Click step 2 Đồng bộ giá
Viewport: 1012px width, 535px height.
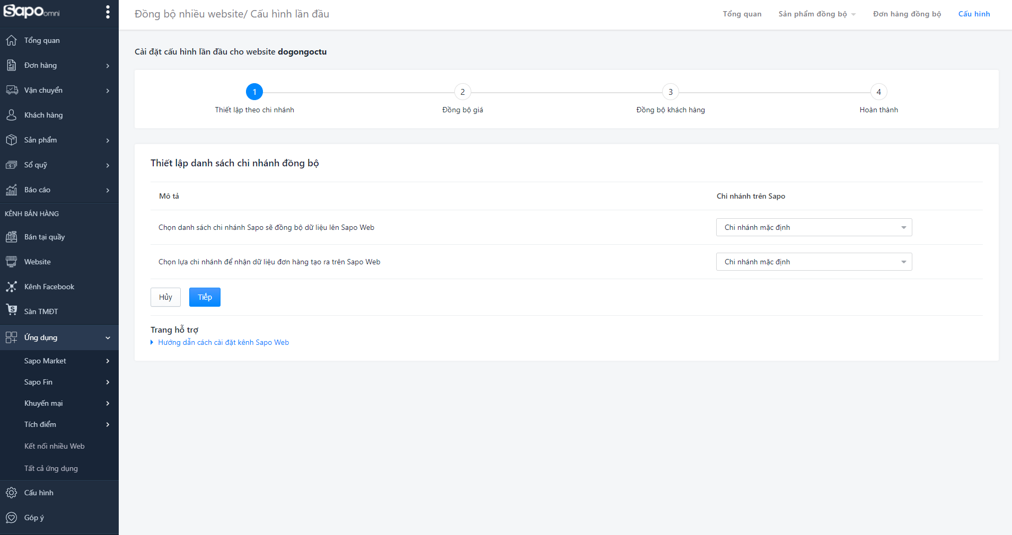463,92
